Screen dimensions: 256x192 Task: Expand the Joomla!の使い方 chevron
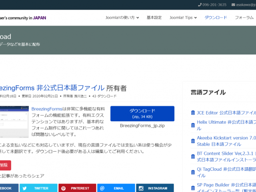(138, 18)
